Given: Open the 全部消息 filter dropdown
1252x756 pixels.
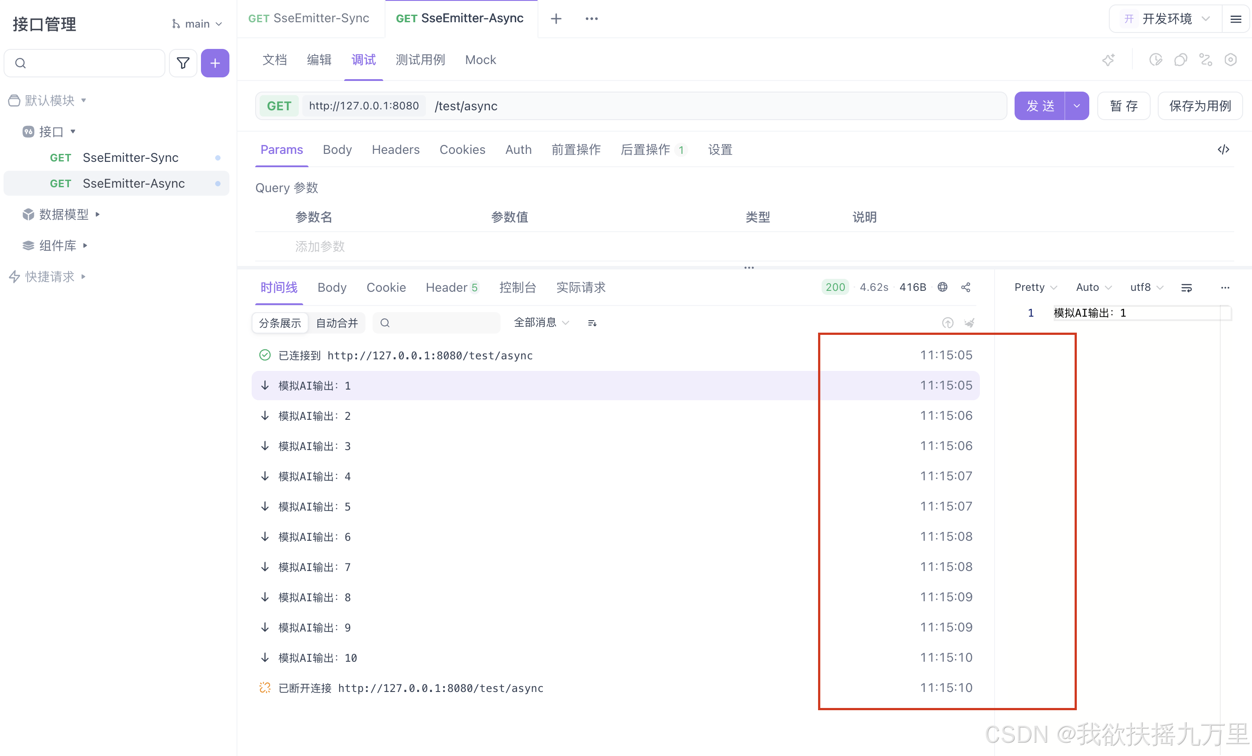Looking at the screenshot, I should [x=541, y=322].
